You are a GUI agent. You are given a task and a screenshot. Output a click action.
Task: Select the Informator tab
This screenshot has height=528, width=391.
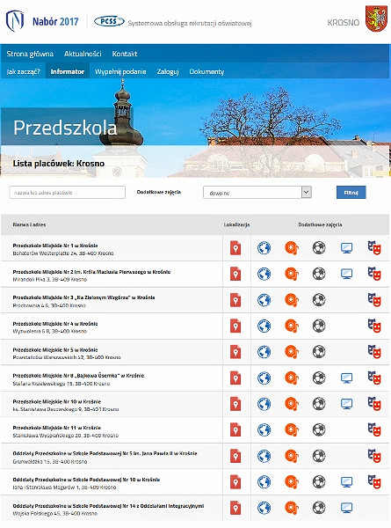tap(68, 71)
